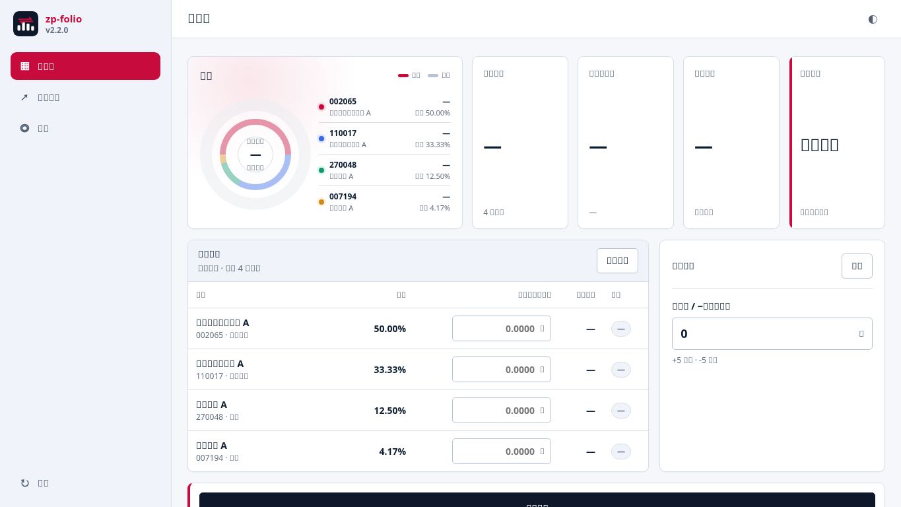This screenshot has width=901, height=507.
Task: Open the sidebar item with the diagonal arrow icon
Action: tap(85, 97)
